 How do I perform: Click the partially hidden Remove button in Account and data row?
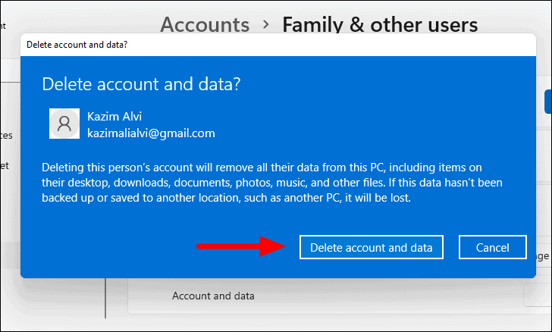pos(537,296)
